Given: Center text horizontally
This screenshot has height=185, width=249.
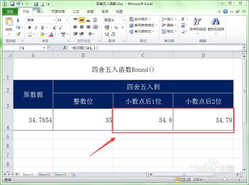Looking at the screenshot, I should pyautogui.click(x=82, y=27).
